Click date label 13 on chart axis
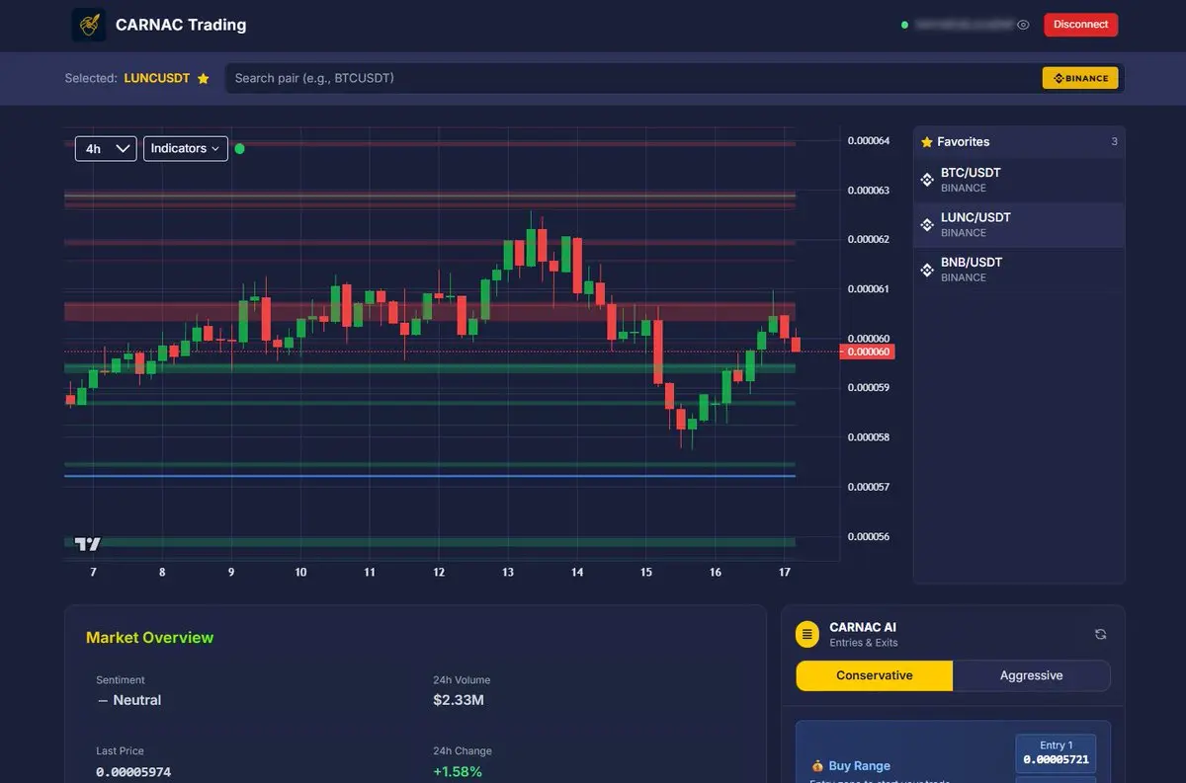 pyautogui.click(x=508, y=573)
